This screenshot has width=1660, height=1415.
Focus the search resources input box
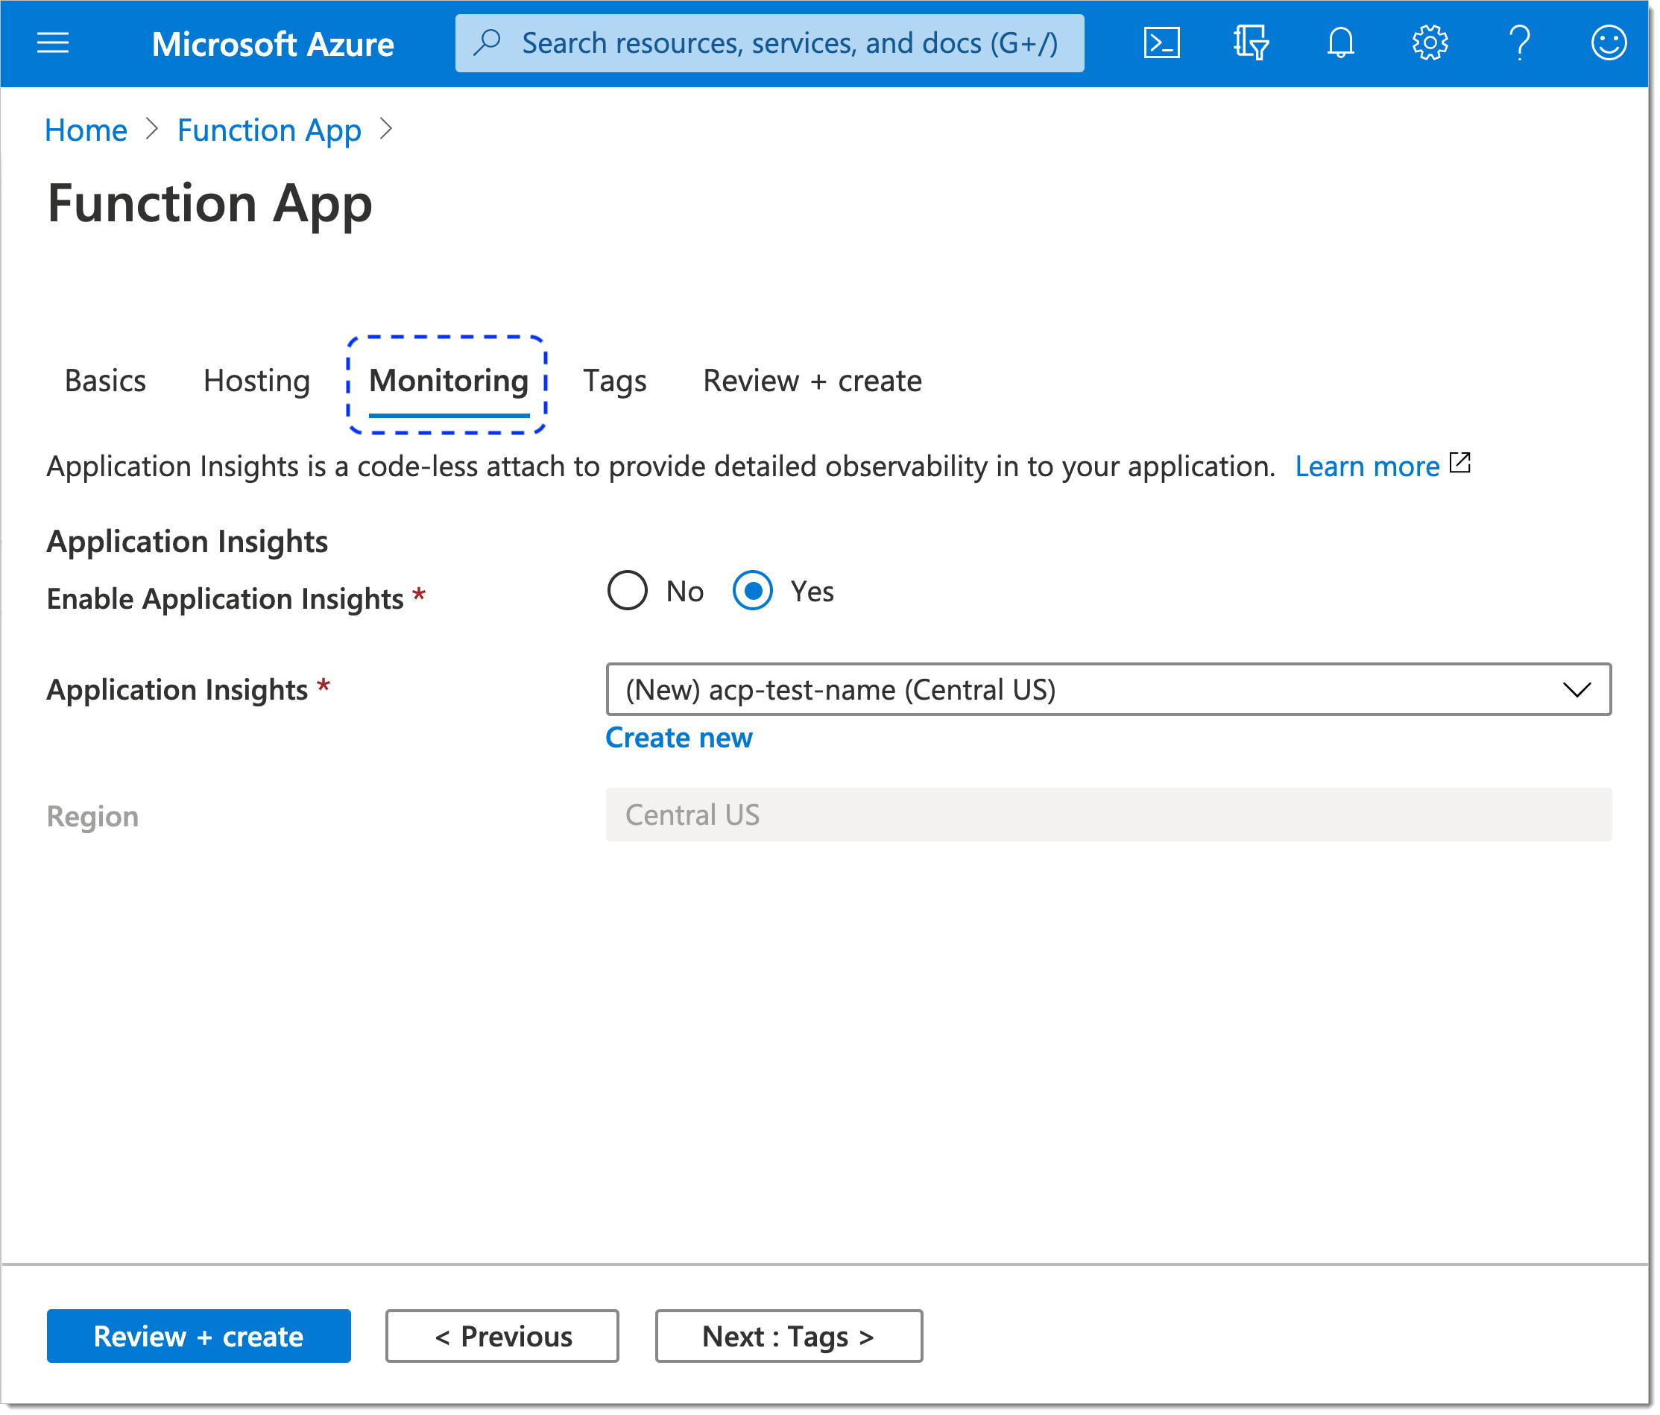pyautogui.click(x=770, y=42)
